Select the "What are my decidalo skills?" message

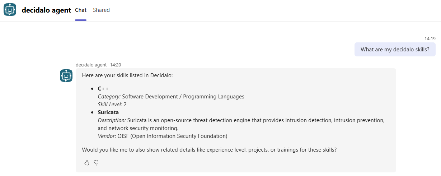coord(395,50)
